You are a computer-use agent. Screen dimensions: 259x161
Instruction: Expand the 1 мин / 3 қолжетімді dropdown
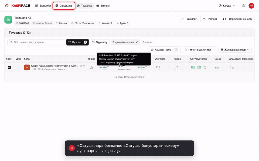pos(199,50)
